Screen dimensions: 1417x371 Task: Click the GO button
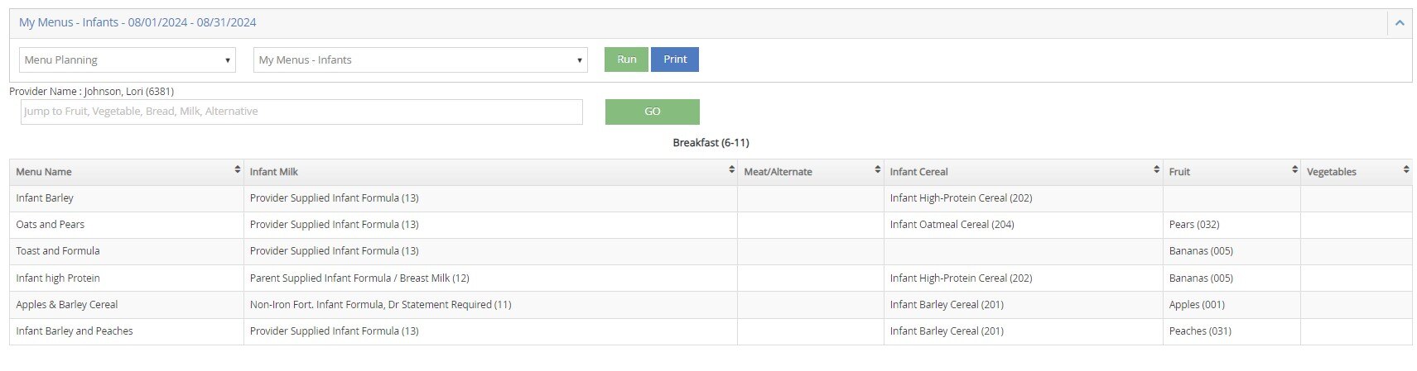point(653,112)
